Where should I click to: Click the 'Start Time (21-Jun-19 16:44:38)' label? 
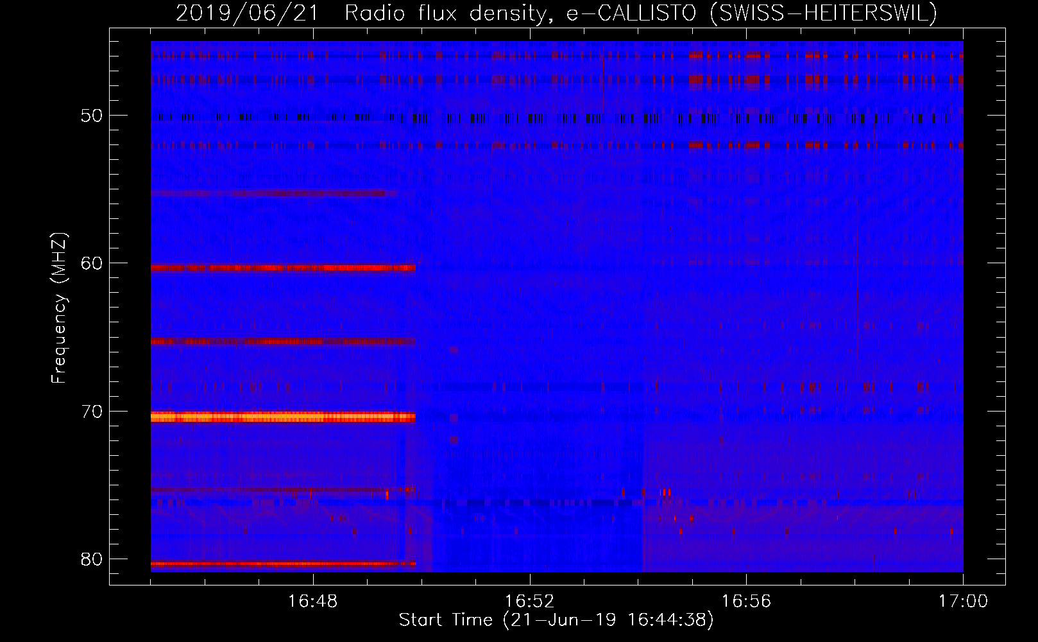click(x=556, y=620)
